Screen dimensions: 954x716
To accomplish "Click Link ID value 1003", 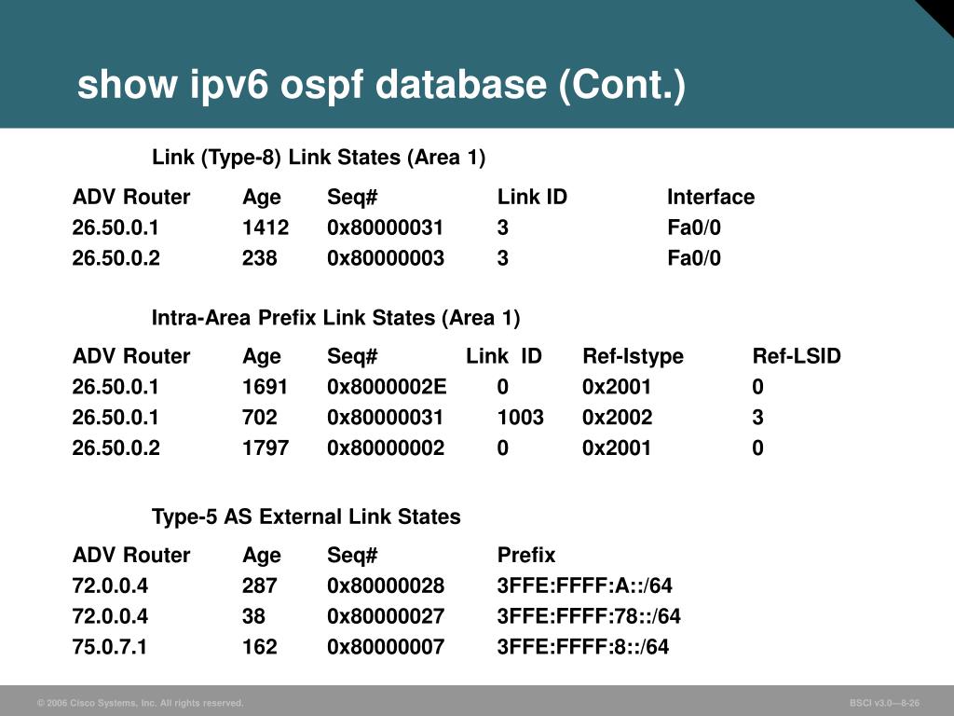I will click(520, 418).
